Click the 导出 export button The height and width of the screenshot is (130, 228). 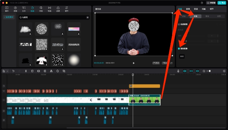point(222,3)
